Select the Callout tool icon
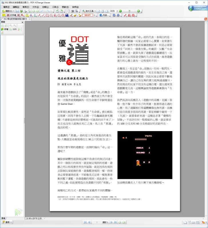208x228 pixels. [x=22, y=15]
